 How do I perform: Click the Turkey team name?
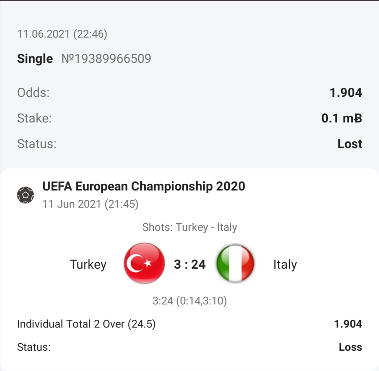coord(88,264)
